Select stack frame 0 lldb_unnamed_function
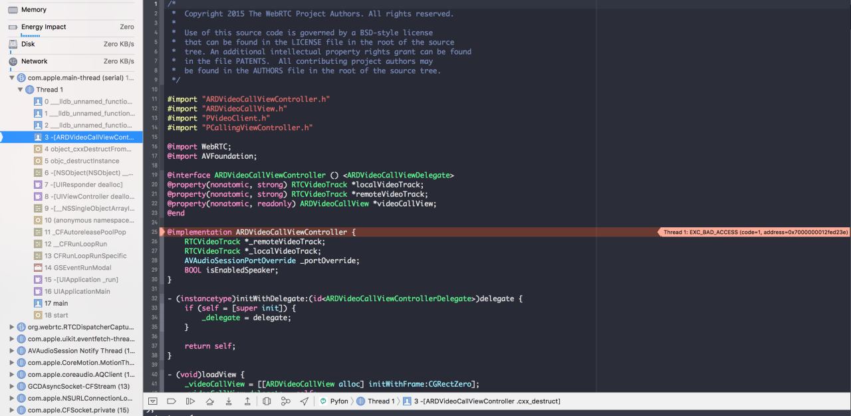This screenshot has height=416, width=851. 71,102
